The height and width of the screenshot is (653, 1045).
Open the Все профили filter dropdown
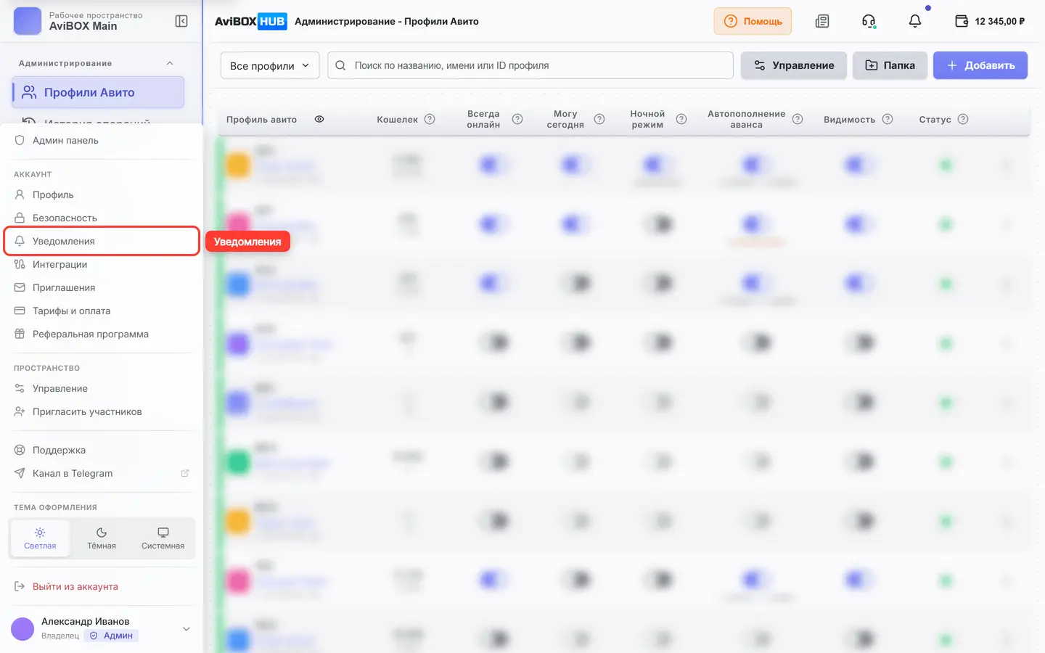[x=270, y=65]
